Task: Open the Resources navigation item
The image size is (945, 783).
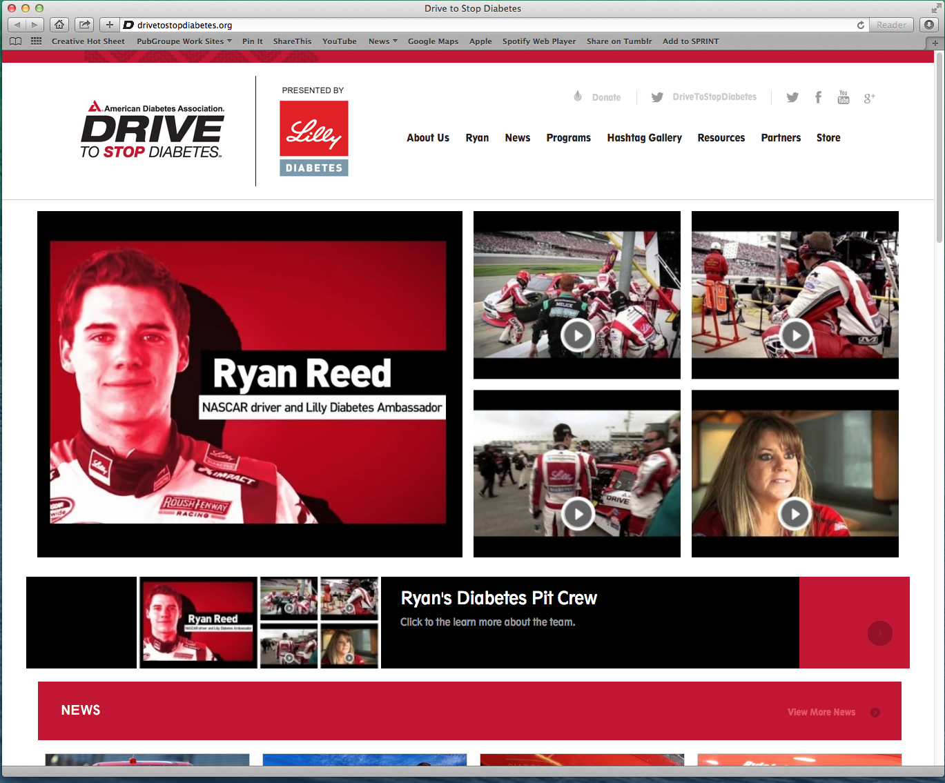Action: tap(721, 138)
